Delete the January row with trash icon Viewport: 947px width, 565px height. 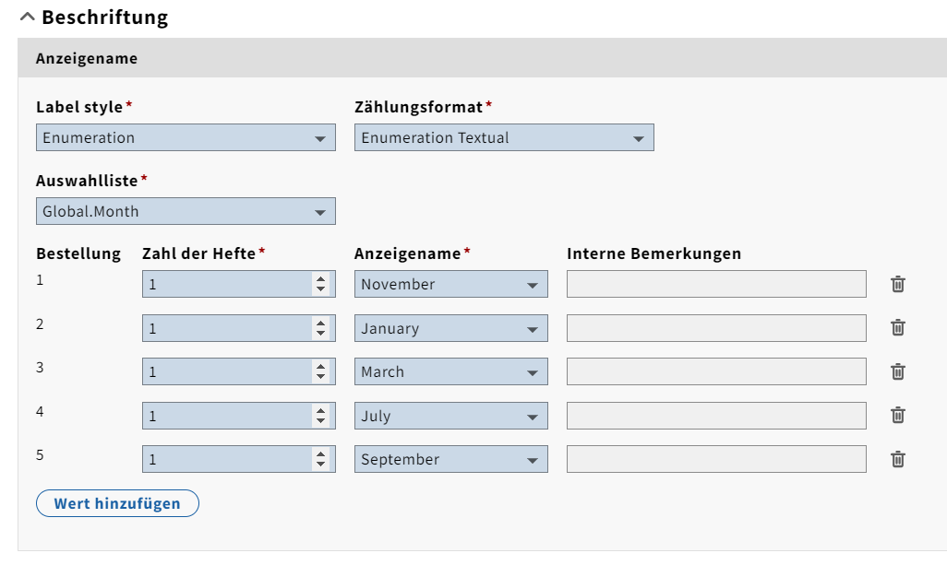pos(897,327)
